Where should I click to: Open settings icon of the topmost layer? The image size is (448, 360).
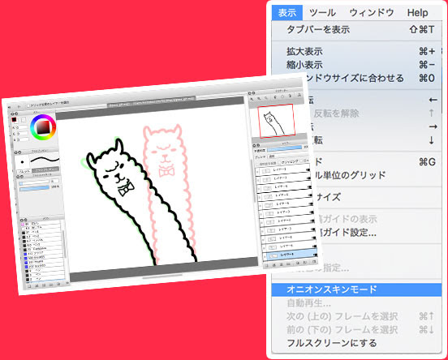pyautogui.click(x=308, y=169)
